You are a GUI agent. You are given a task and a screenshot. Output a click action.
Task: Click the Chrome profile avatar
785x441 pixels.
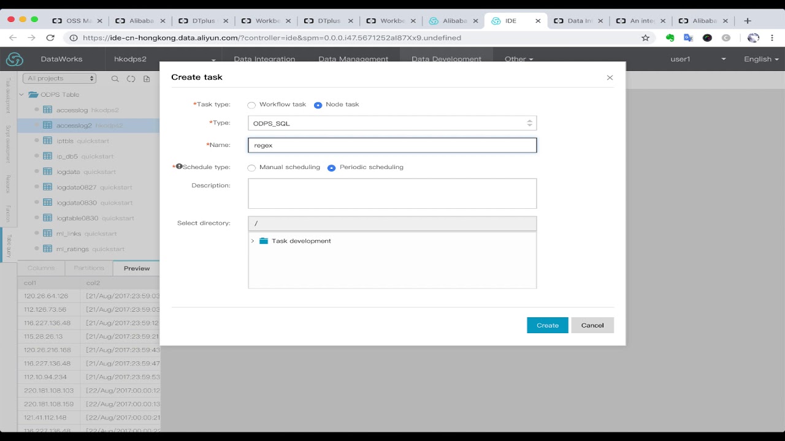coord(754,38)
